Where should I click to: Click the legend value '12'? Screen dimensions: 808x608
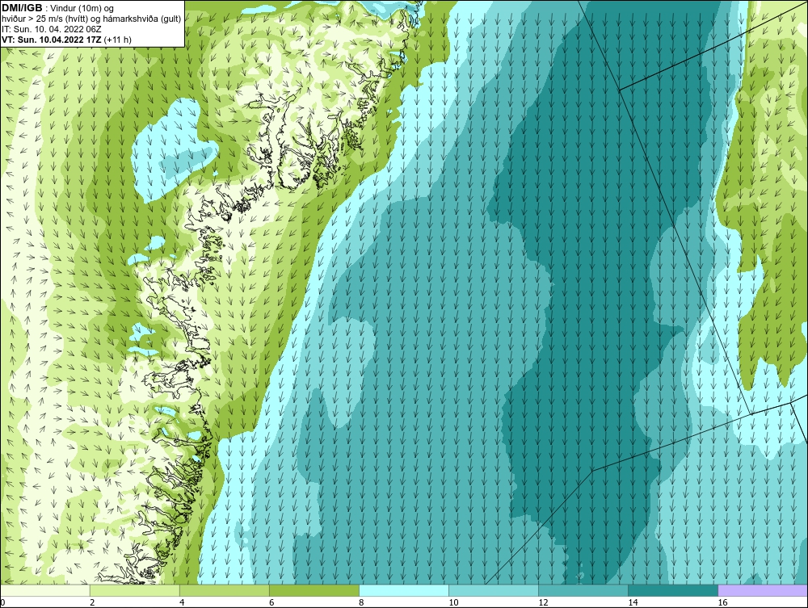[x=543, y=602]
